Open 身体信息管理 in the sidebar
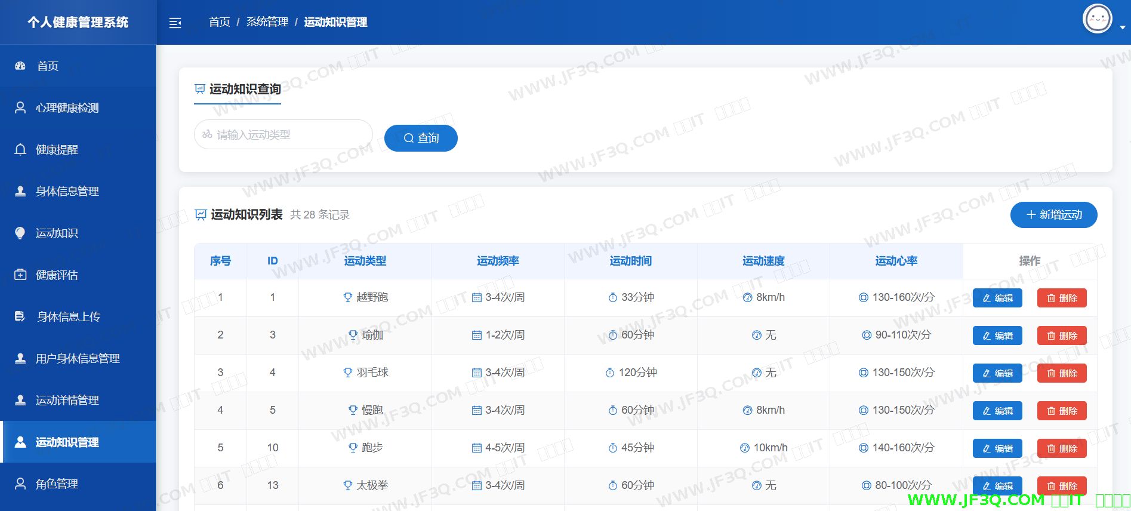The width and height of the screenshot is (1131, 511). pyautogui.click(x=67, y=192)
